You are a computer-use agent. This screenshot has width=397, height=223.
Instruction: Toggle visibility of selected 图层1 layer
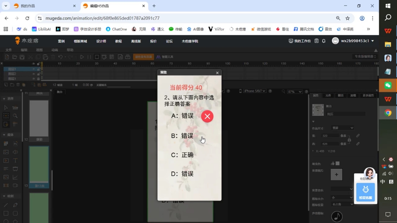(x=33, y=69)
